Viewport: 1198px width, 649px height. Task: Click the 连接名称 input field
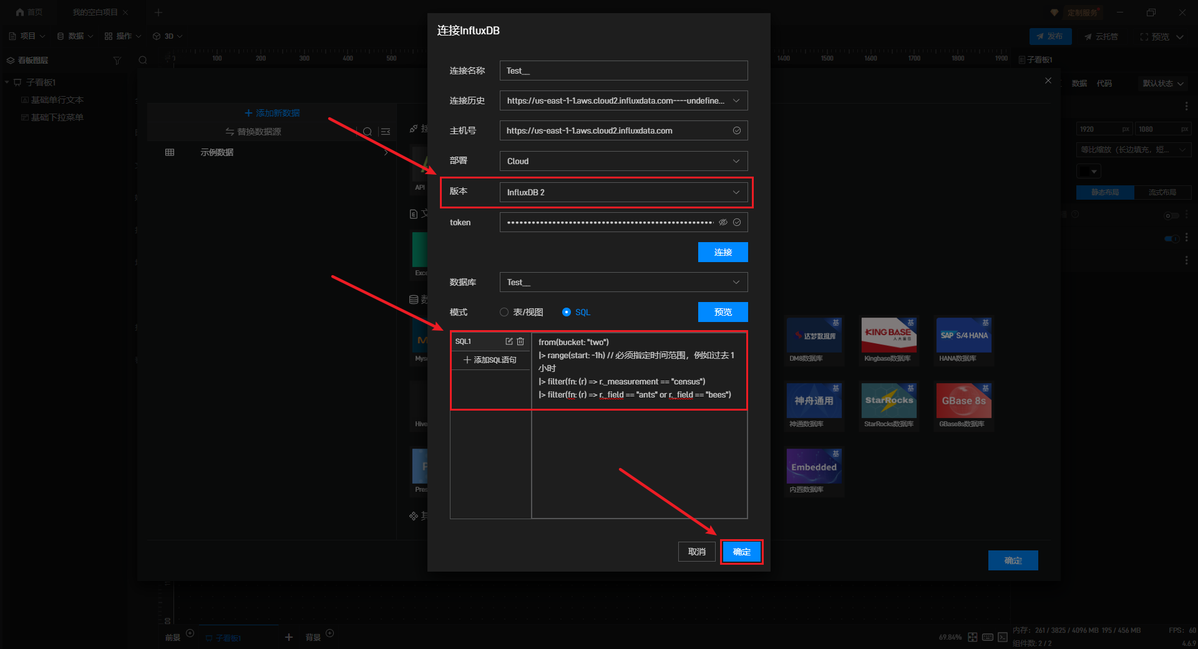623,71
